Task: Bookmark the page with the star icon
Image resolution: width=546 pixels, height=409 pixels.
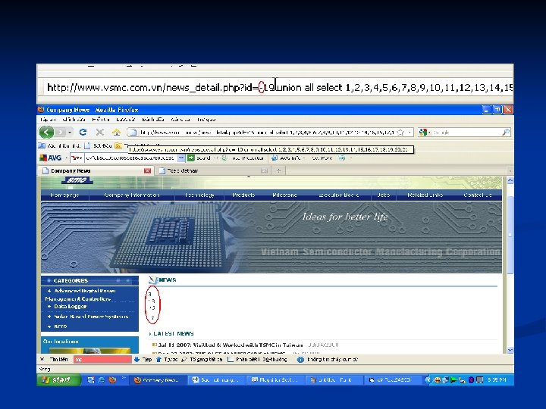Action: pos(400,132)
